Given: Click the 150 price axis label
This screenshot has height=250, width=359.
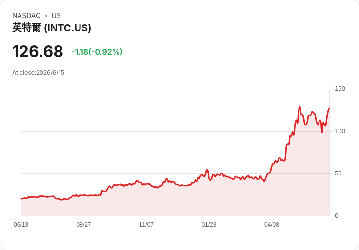Looking at the screenshot, I should pyautogui.click(x=340, y=89).
